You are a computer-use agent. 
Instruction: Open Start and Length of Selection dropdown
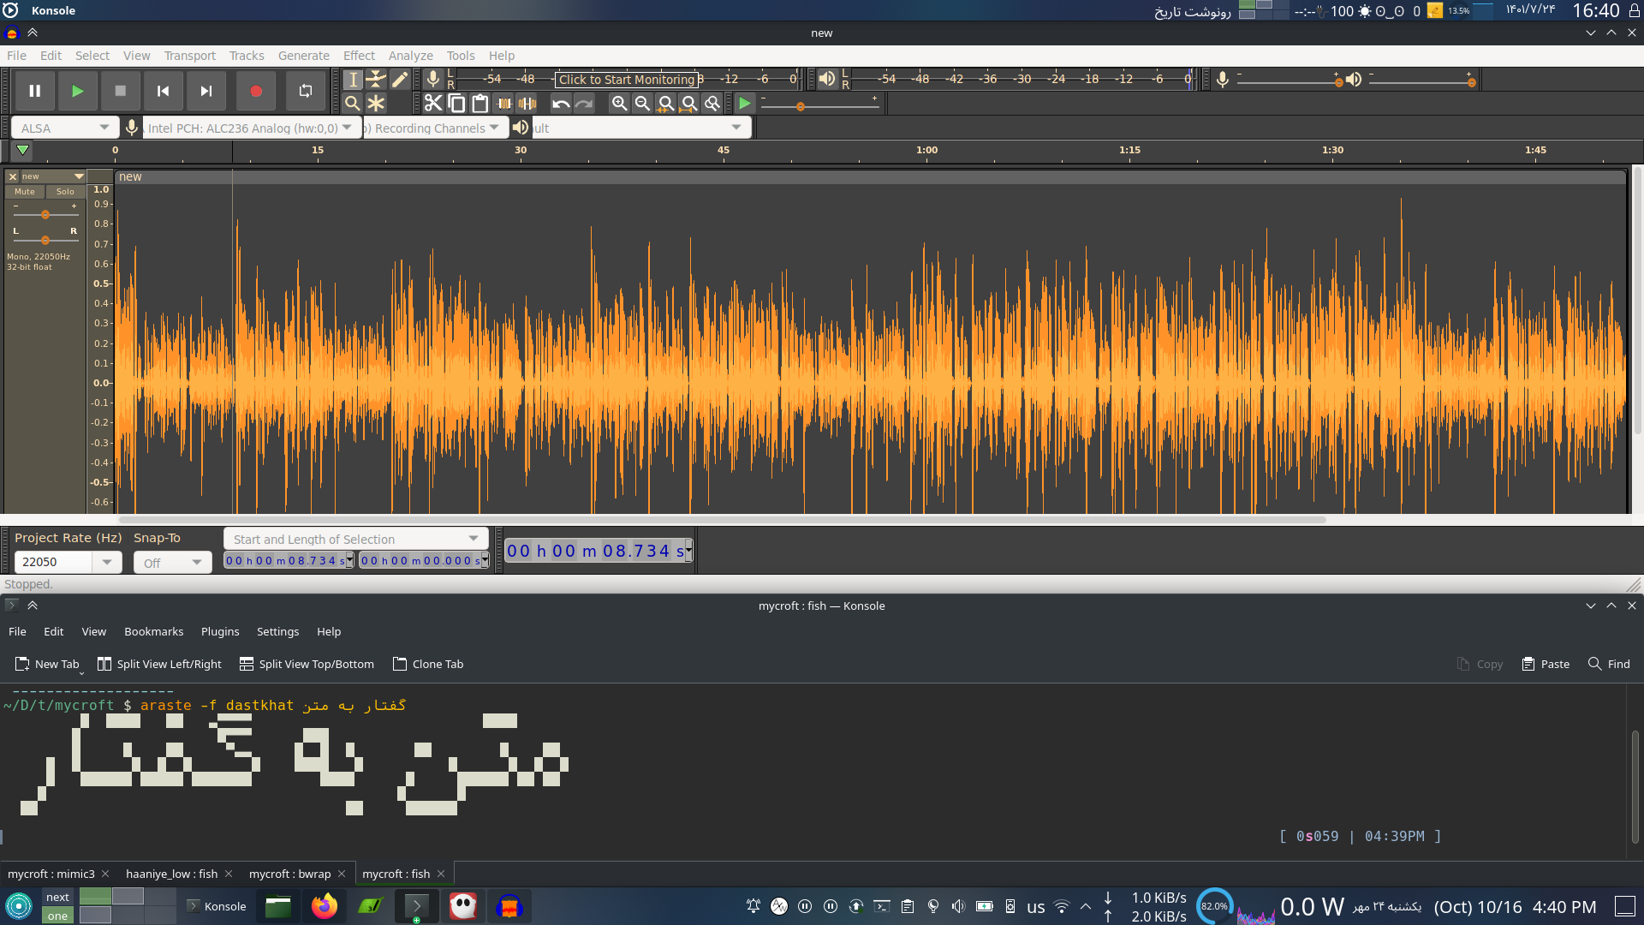click(355, 539)
